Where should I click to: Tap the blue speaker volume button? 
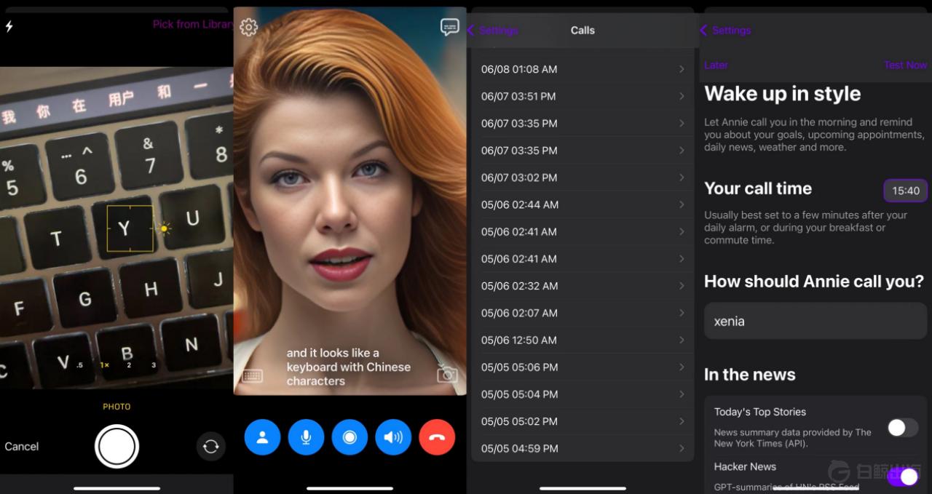coord(393,437)
